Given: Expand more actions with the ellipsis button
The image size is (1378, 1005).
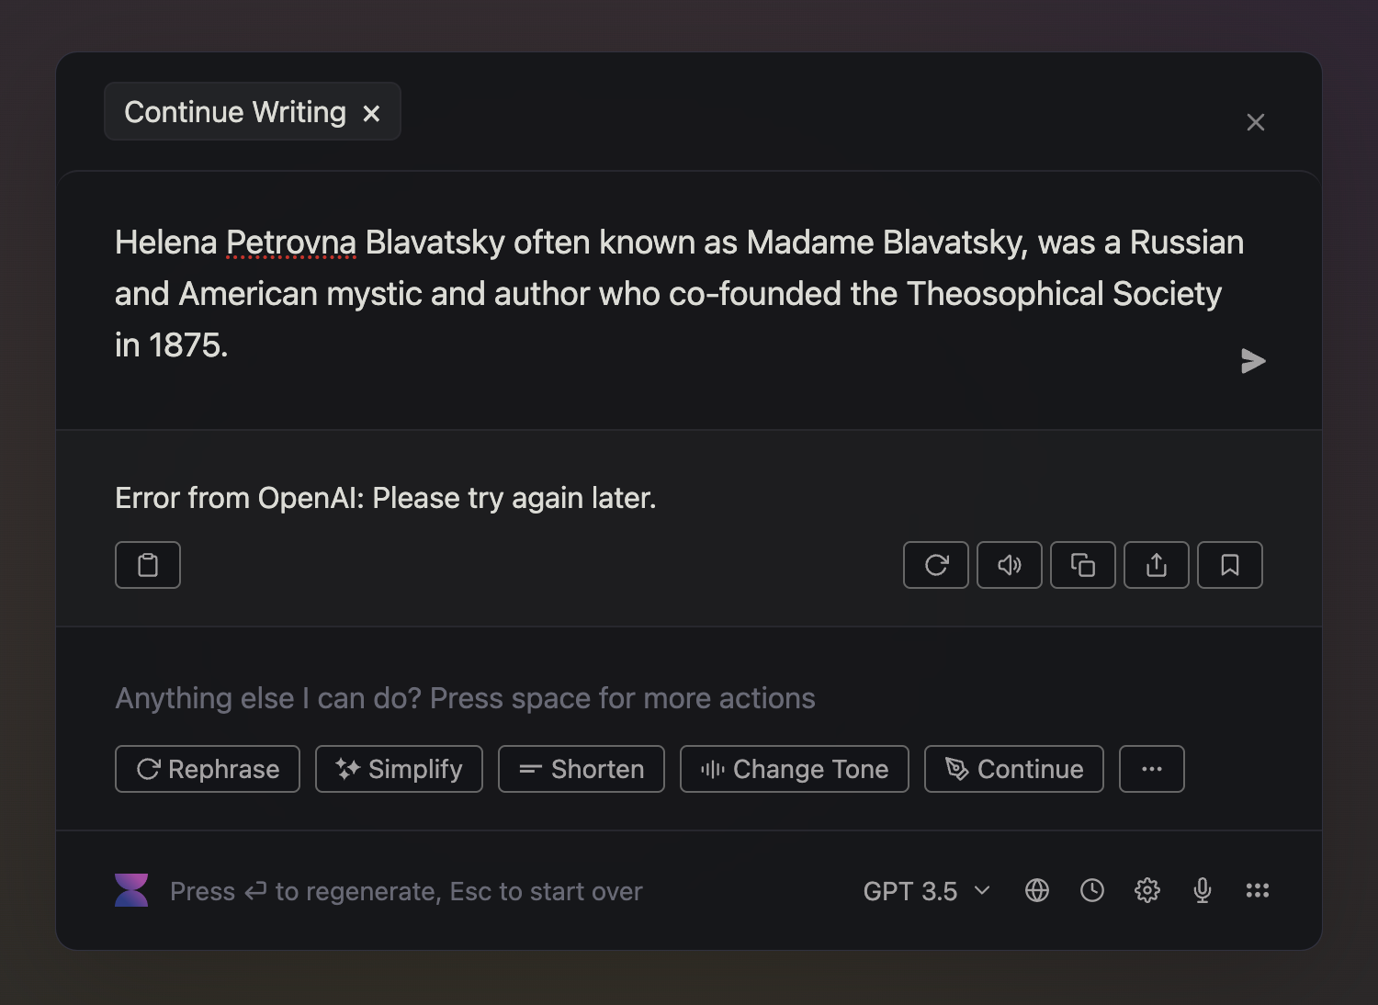Looking at the screenshot, I should [1152, 769].
